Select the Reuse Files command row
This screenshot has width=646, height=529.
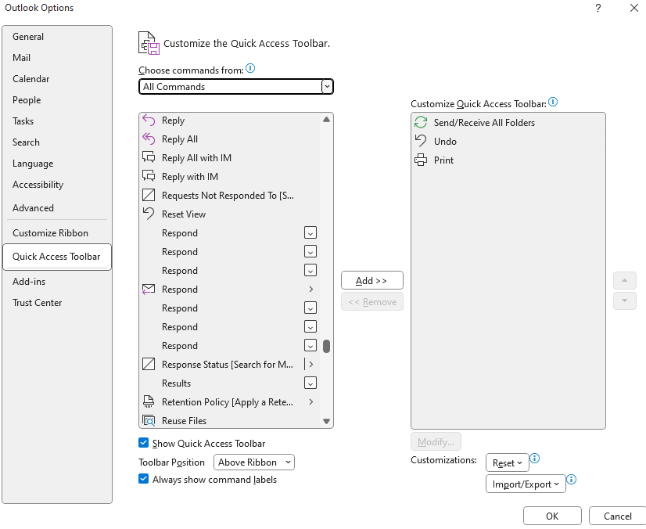tap(229, 420)
